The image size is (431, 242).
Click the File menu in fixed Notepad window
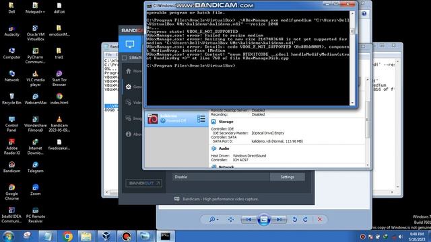tap(108, 54)
